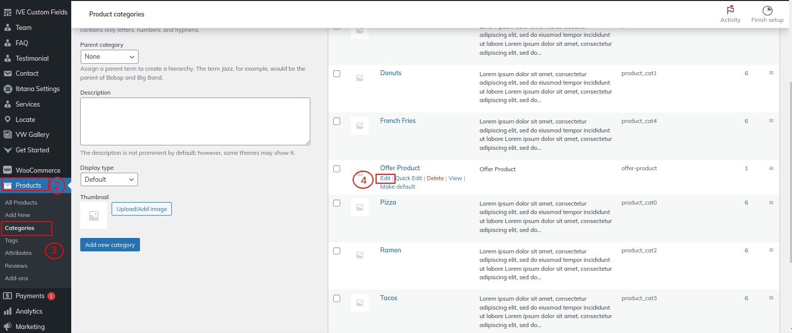Click the Donuts row drag handle icon

(771, 73)
